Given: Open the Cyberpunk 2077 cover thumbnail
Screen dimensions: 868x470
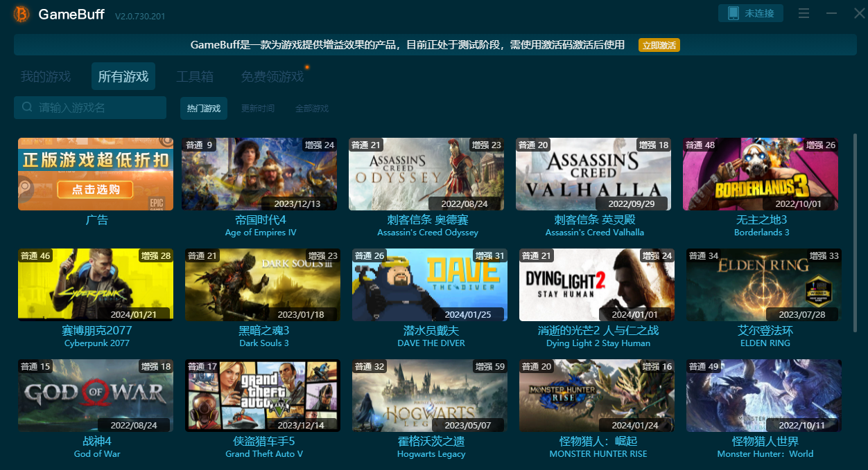Looking at the screenshot, I should pos(96,284).
